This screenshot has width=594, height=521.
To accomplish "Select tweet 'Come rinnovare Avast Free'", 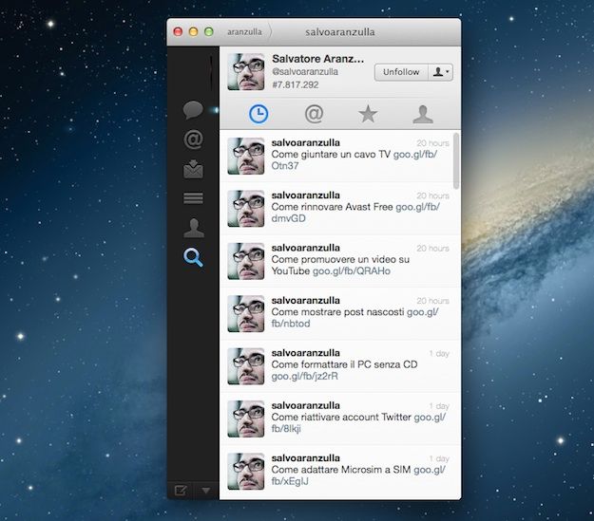I will 340,209.
